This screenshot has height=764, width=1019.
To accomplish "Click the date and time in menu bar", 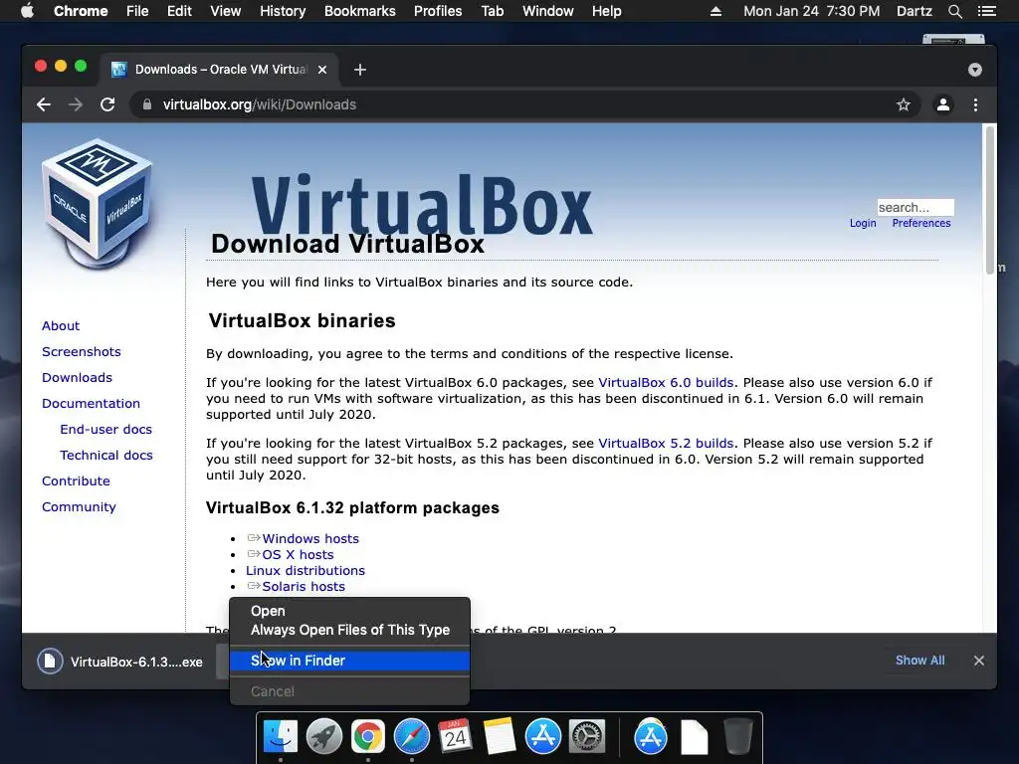I will tap(811, 11).
